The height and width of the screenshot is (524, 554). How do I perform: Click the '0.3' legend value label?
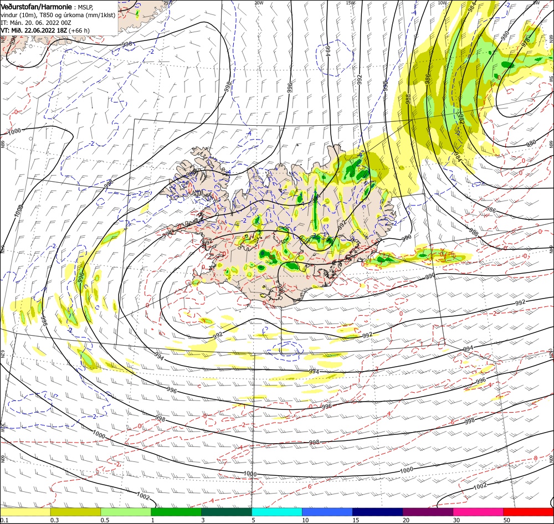(55, 521)
